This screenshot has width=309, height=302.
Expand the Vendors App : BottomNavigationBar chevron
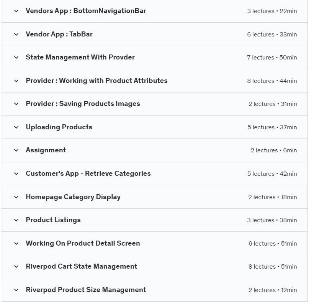[x=16, y=11]
